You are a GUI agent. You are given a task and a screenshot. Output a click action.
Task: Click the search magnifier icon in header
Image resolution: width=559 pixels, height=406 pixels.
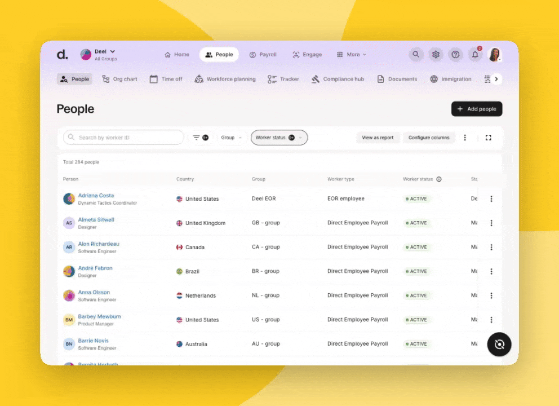(x=416, y=55)
